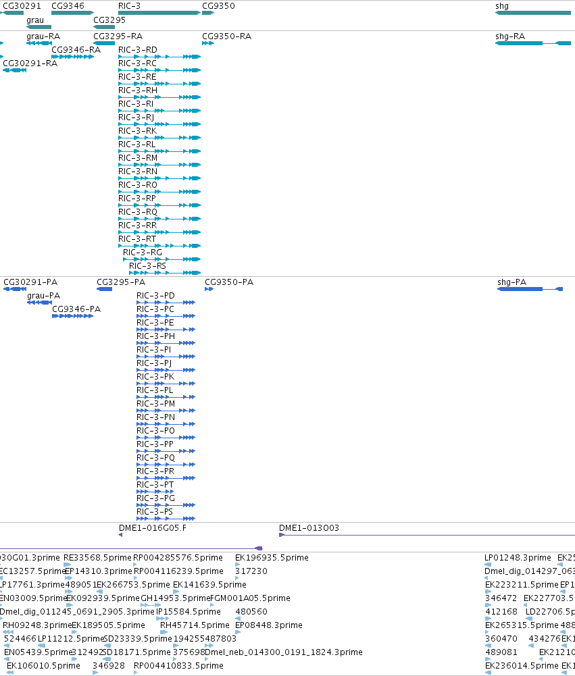Click the RIC-3-RI transcript label
This screenshot has height=676, width=575.
136,104
